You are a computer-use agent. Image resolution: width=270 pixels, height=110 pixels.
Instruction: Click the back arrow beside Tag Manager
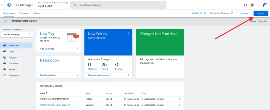click(2, 5)
